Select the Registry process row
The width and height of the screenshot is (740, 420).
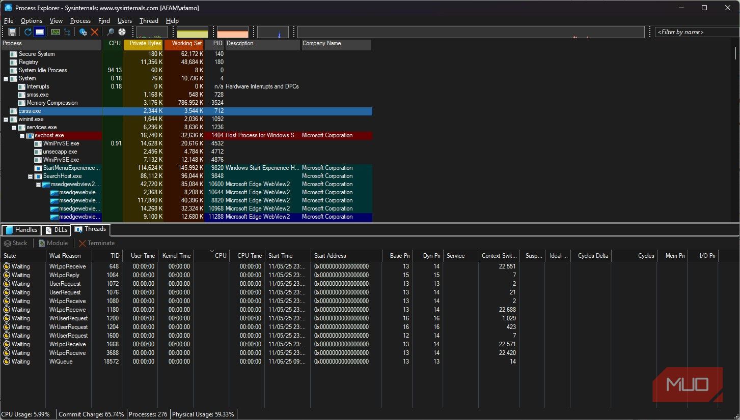[x=186, y=62]
